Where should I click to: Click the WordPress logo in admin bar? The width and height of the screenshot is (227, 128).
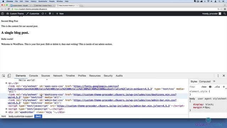click(x=2, y=14)
